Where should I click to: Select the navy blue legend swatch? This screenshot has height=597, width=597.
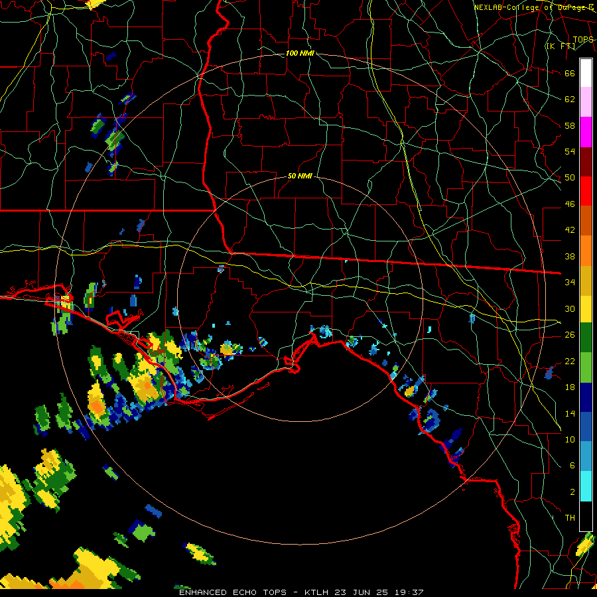click(586, 397)
